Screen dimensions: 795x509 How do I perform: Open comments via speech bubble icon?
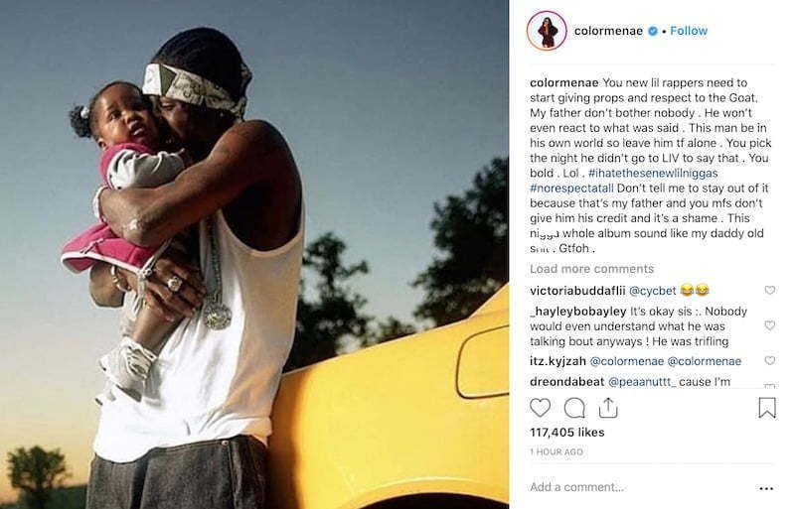(x=574, y=408)
